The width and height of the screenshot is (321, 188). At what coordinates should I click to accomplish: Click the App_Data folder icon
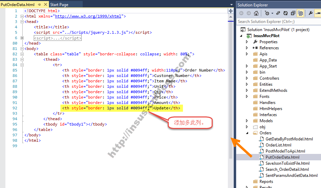[255, 60]
